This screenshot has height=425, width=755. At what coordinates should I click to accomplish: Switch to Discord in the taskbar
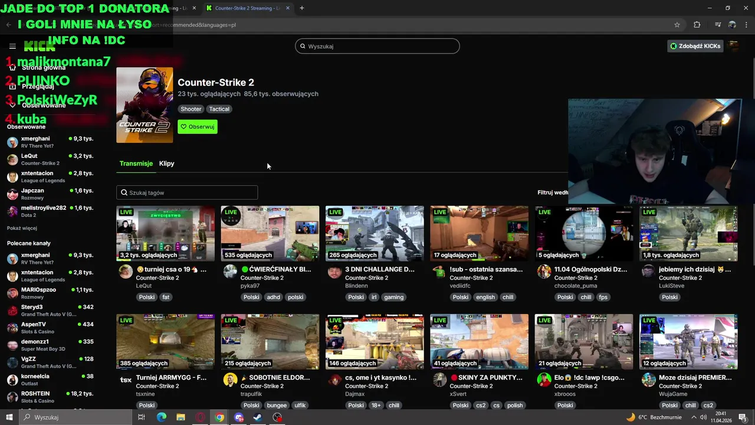point(239,417)
